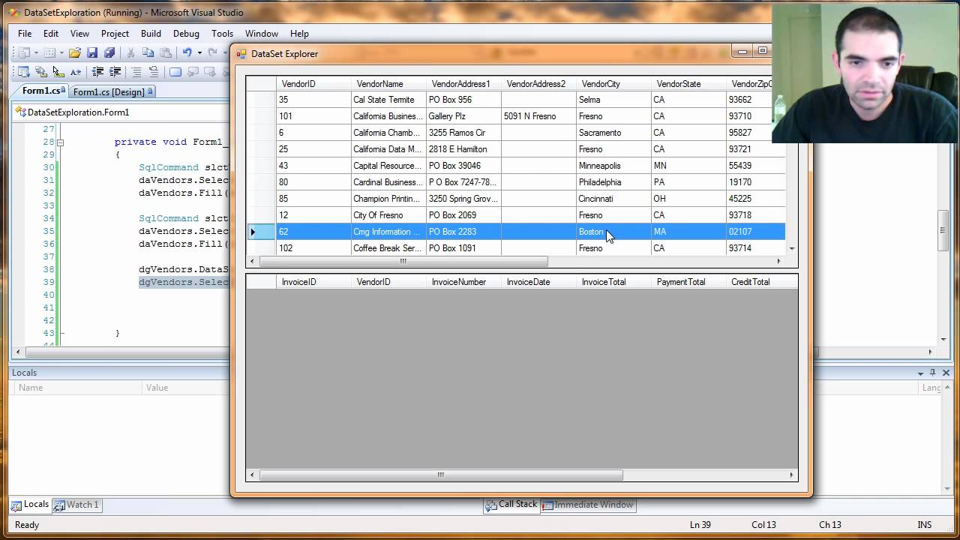Click the Display Word Completion icon

tap(75, 72)
